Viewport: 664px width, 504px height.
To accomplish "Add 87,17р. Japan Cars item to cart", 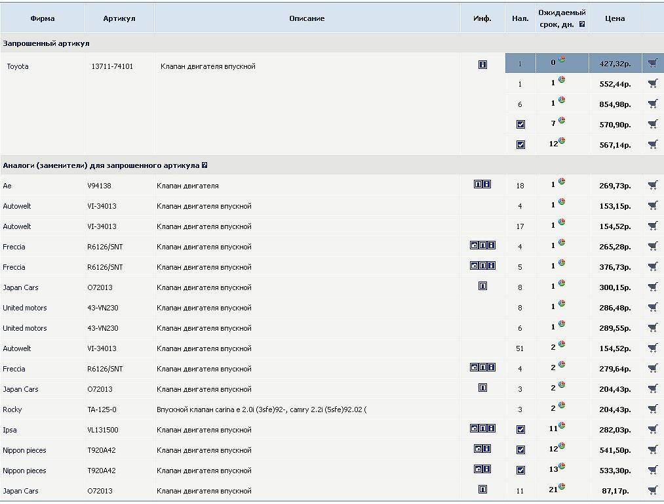I will [x=652, y=491].
